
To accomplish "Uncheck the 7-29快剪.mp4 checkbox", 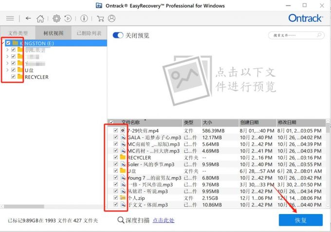I will click(115, 130).
